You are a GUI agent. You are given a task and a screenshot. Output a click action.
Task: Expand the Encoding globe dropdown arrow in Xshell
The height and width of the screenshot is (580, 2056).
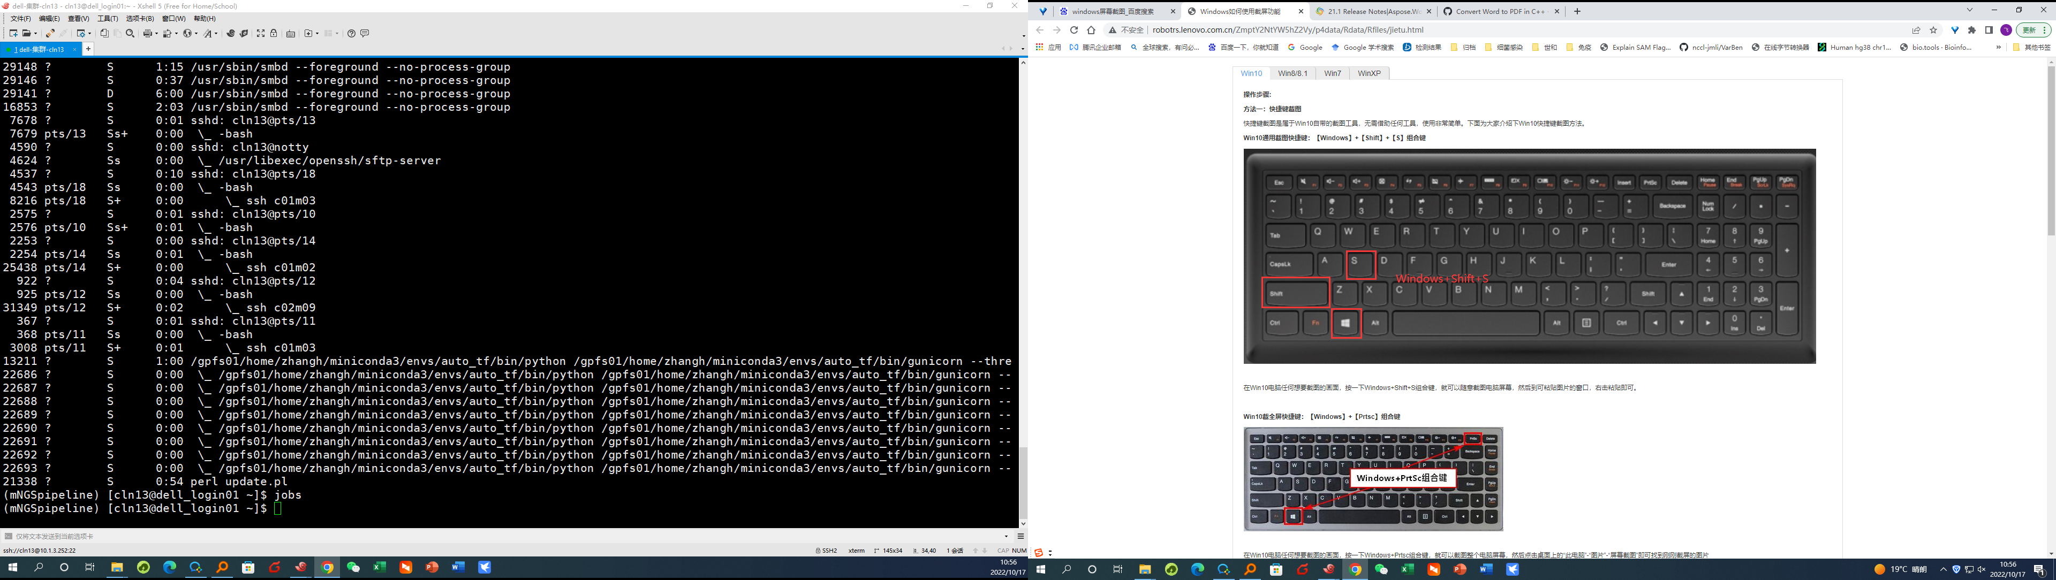click(x=196, y=34)
